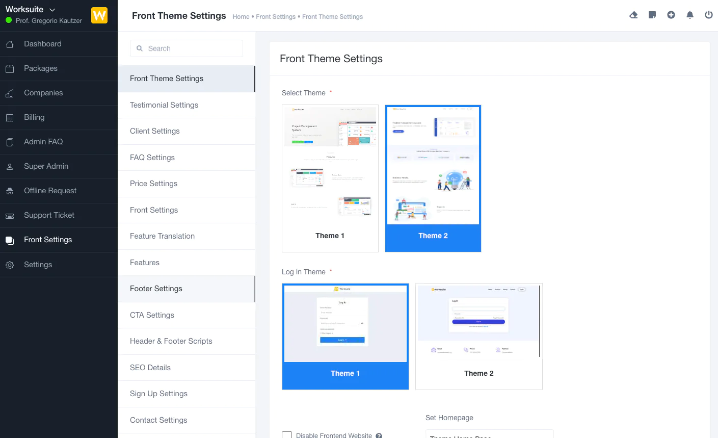The width and height of the screenshot is (718, 438).
Task: Click the power logout icon
Action: 709,15
